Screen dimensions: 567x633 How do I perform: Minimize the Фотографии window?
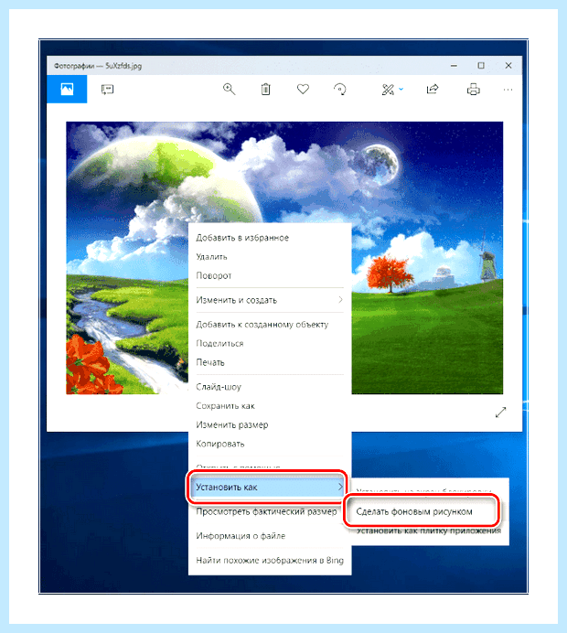(454, 65)
